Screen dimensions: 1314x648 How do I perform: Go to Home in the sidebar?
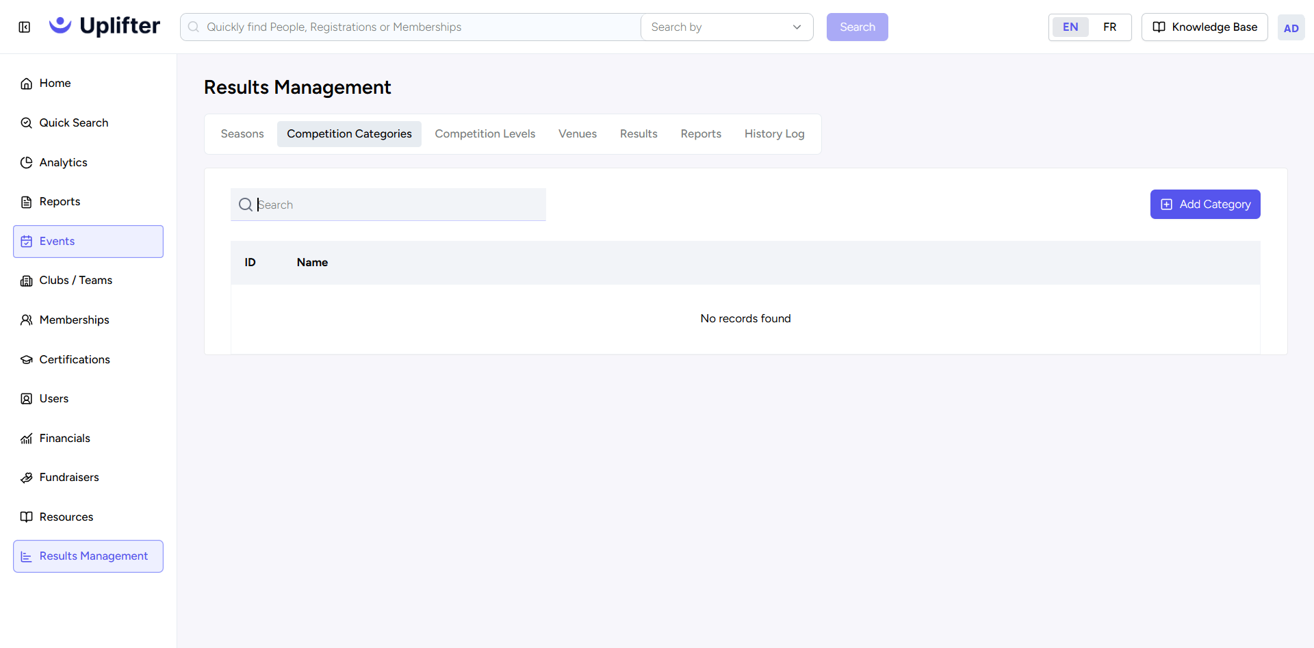(x=88, y=83)
